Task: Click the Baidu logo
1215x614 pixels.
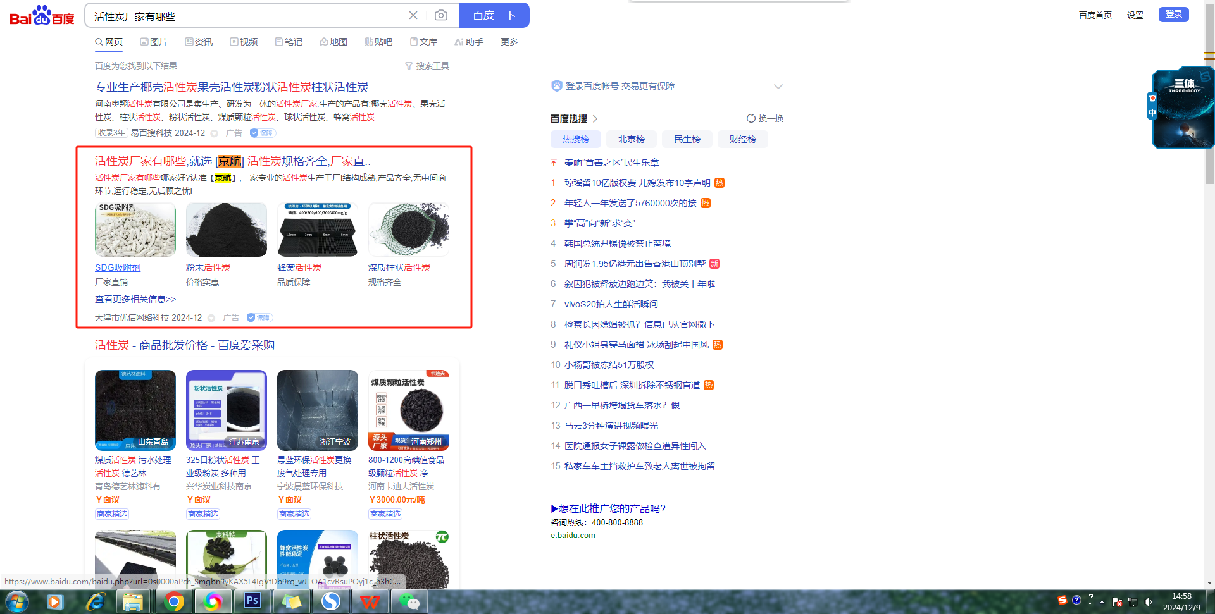Action: pyautogui.click(x=42, y=15)
